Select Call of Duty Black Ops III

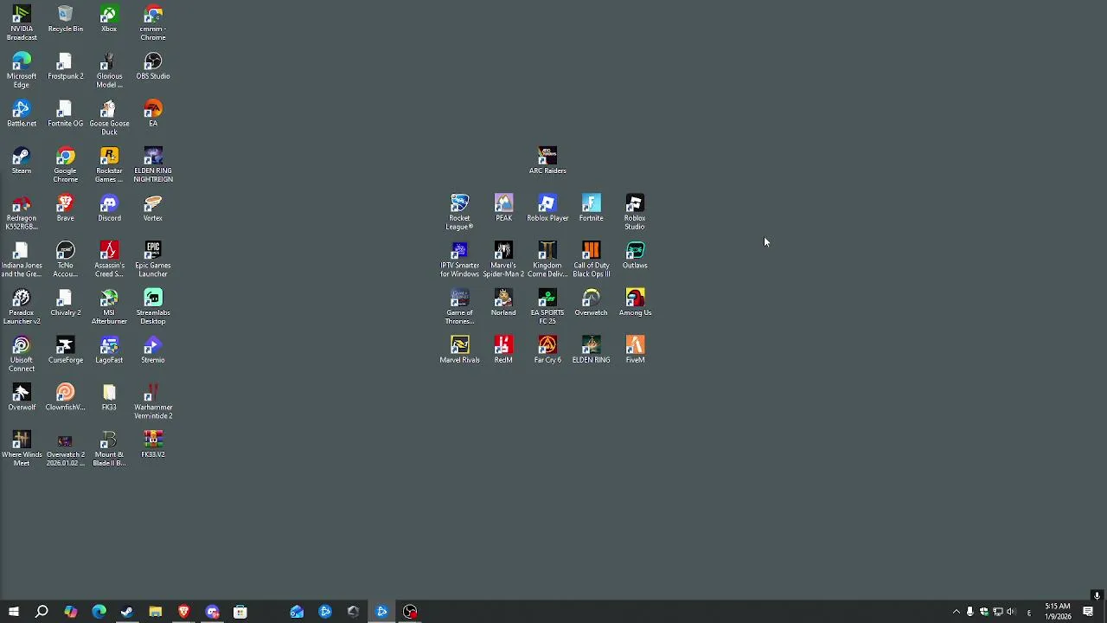coord(592,260)
